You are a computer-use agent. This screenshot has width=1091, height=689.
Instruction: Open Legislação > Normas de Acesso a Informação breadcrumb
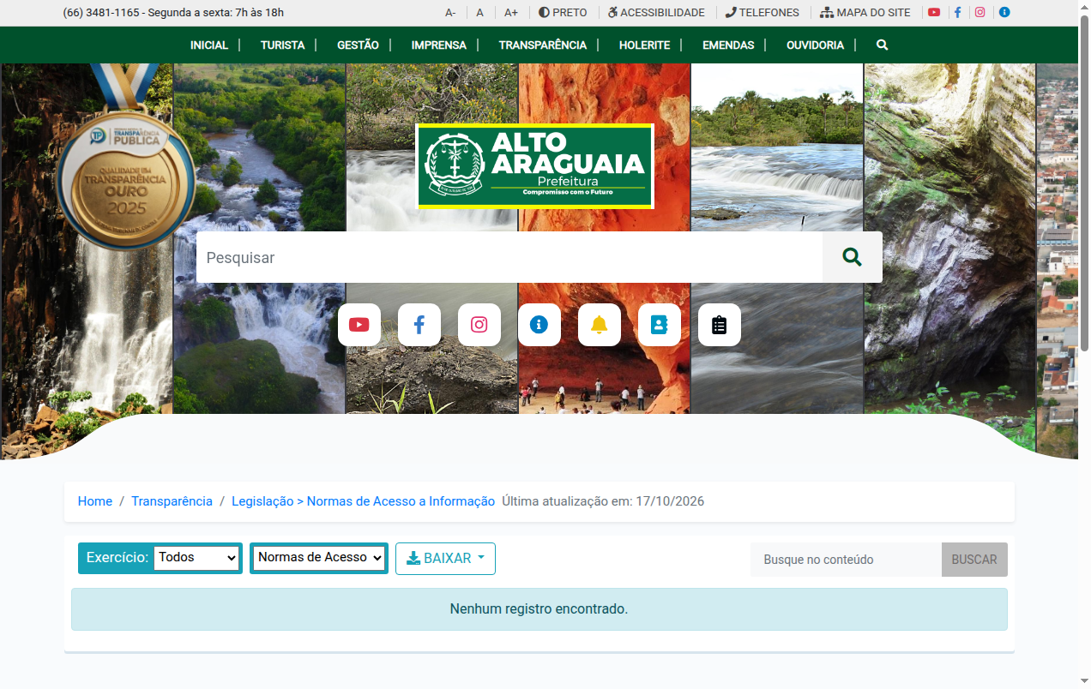click(363, 501)
